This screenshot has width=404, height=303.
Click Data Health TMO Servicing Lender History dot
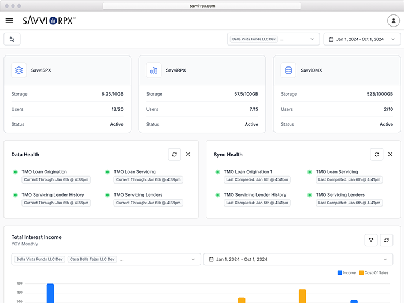click(16, 195)
